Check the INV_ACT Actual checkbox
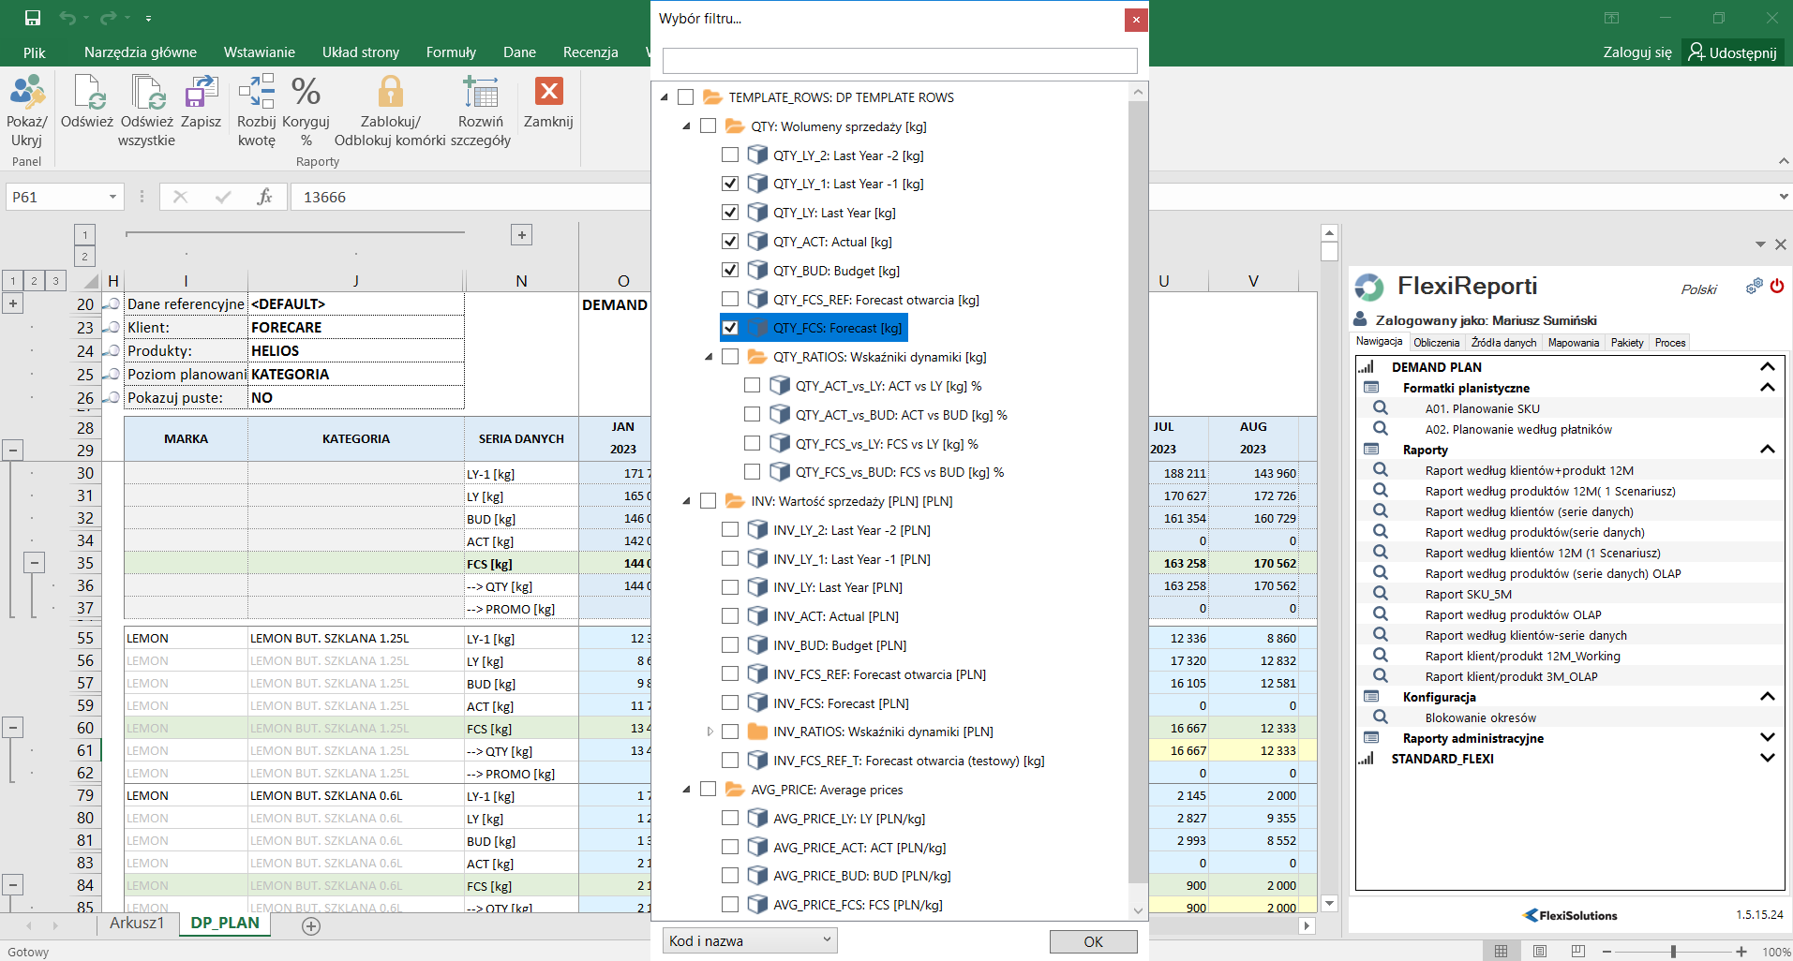This screenshot has height=961, width=1793. [x=730, y=616]
